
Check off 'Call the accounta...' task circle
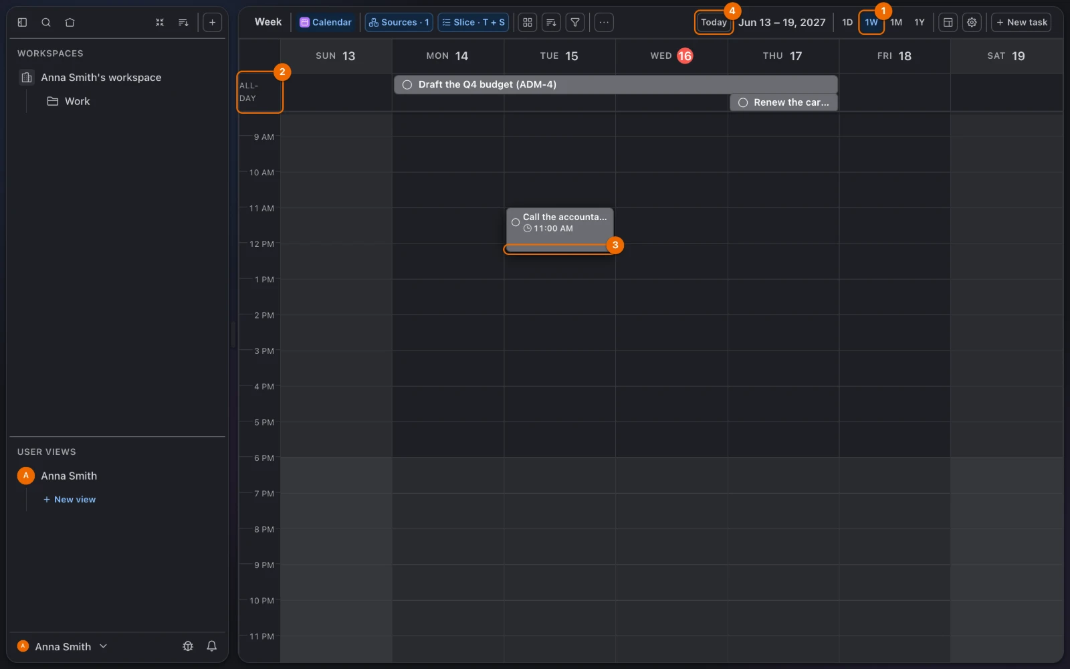pyautogui.click(x=516, y=222)
